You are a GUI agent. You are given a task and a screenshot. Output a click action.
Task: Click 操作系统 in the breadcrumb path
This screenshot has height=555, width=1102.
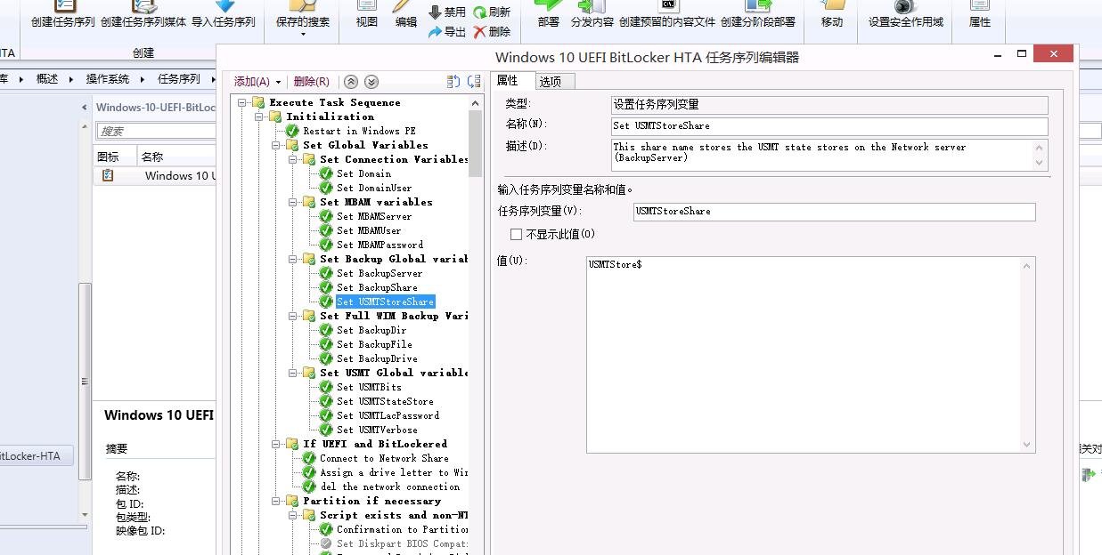pyautogui.click(x=108, y=79)
